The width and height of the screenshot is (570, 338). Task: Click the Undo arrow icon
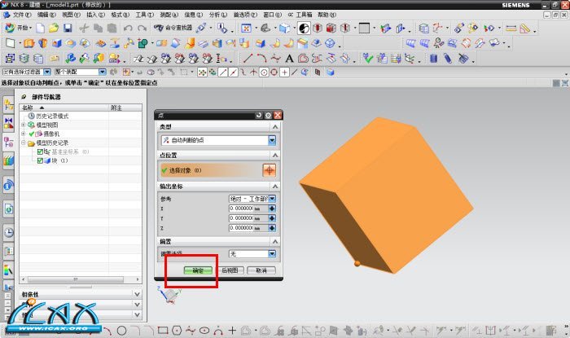pos(128,29)
